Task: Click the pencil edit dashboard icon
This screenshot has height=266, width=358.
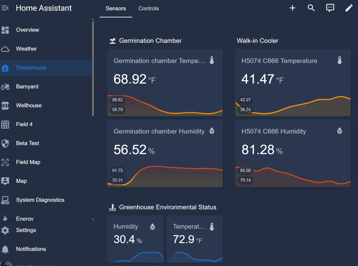Action: click(349, 8)
